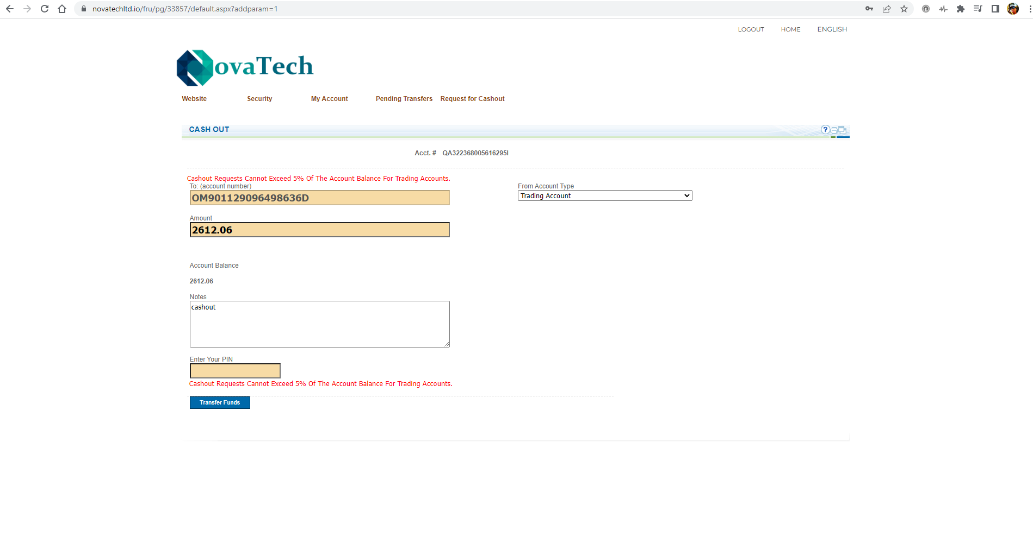Click the print icon in Cash Out header
Viewport: 1033px width, 537px height.
pos(834,130)
